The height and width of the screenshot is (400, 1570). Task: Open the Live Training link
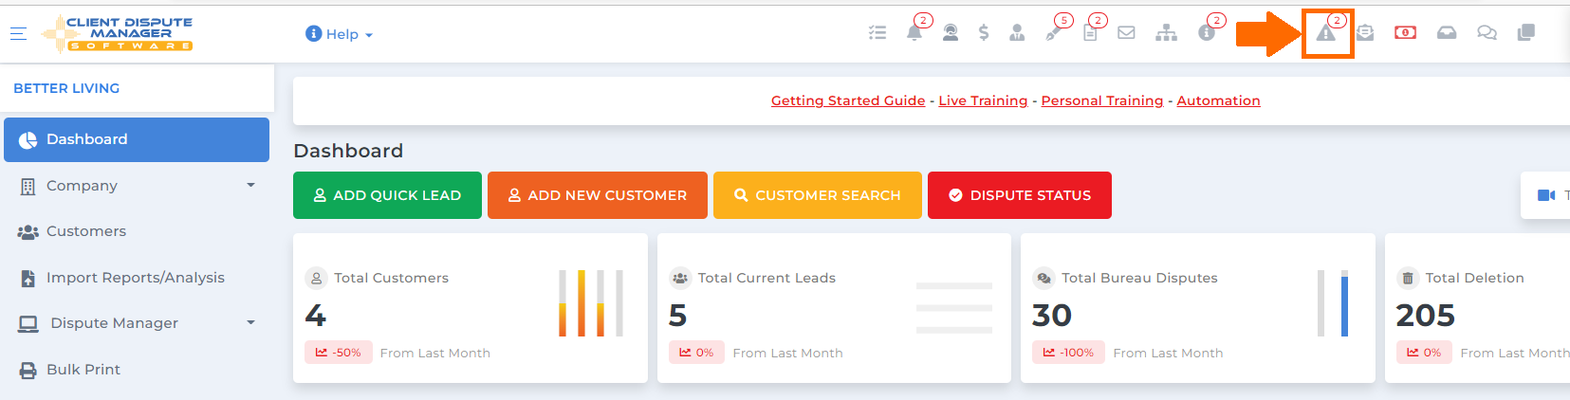pyautogui.click(x=983, y=100)
